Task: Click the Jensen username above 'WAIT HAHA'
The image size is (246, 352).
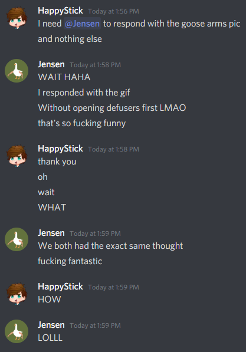Action: pos(51,64)
